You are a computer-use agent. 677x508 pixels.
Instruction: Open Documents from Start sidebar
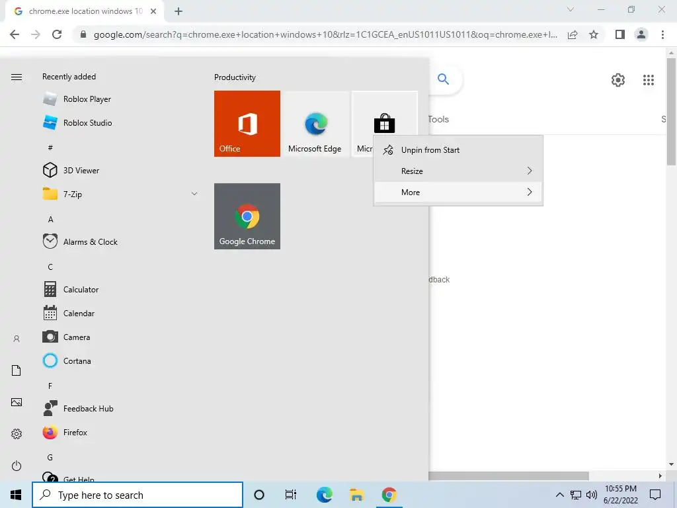tap(17, 370)
